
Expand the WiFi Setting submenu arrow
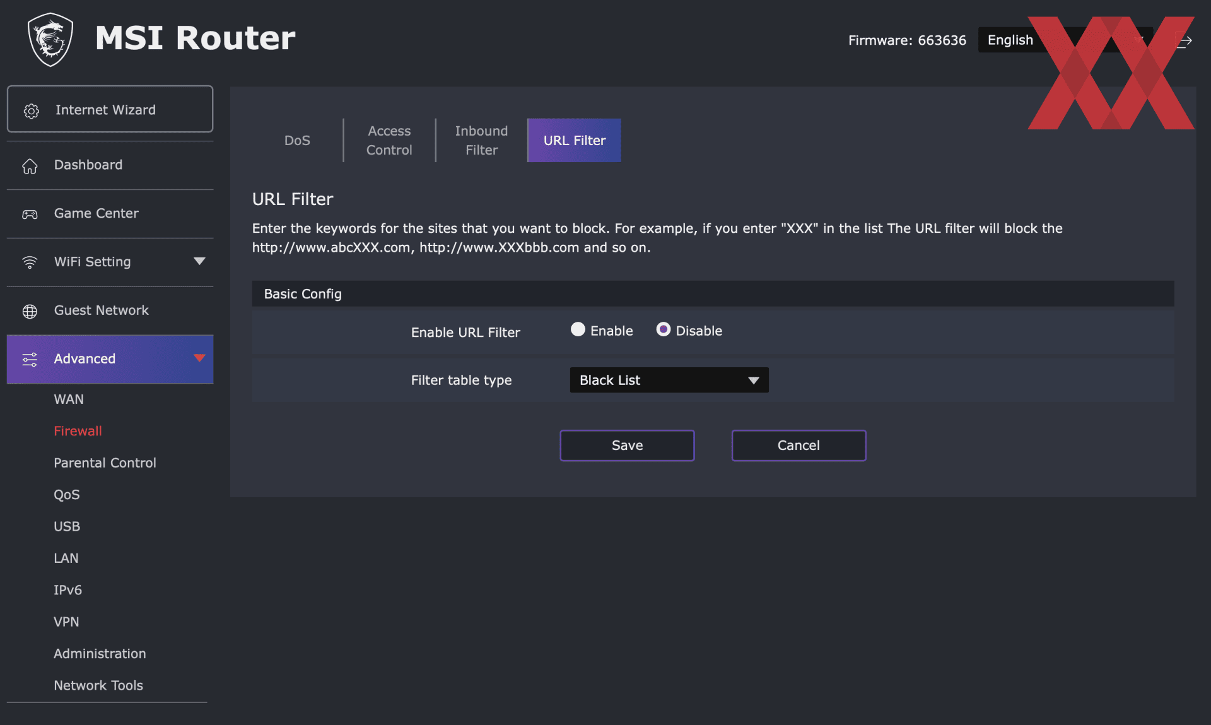point(199,261)
